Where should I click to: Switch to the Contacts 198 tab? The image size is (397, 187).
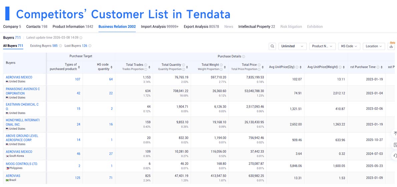pyautogui.click(x=37, y=27)
